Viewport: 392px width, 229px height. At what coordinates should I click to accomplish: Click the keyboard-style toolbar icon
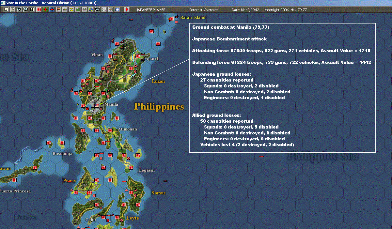[110, 9]
